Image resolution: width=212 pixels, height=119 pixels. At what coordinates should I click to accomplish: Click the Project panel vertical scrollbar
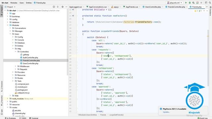tap(68, 42)
